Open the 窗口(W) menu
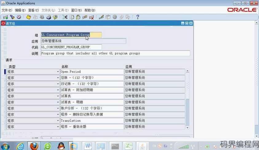Viewport: 259px width, 150px height. (x=76, y=10)
